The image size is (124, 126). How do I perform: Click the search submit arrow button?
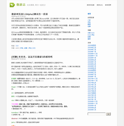coord(108,114)
